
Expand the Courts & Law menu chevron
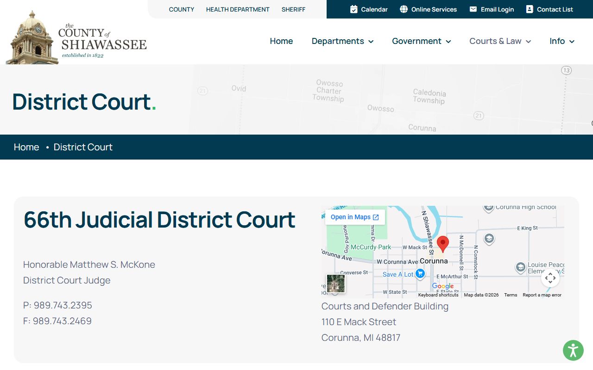coord(529,42)
